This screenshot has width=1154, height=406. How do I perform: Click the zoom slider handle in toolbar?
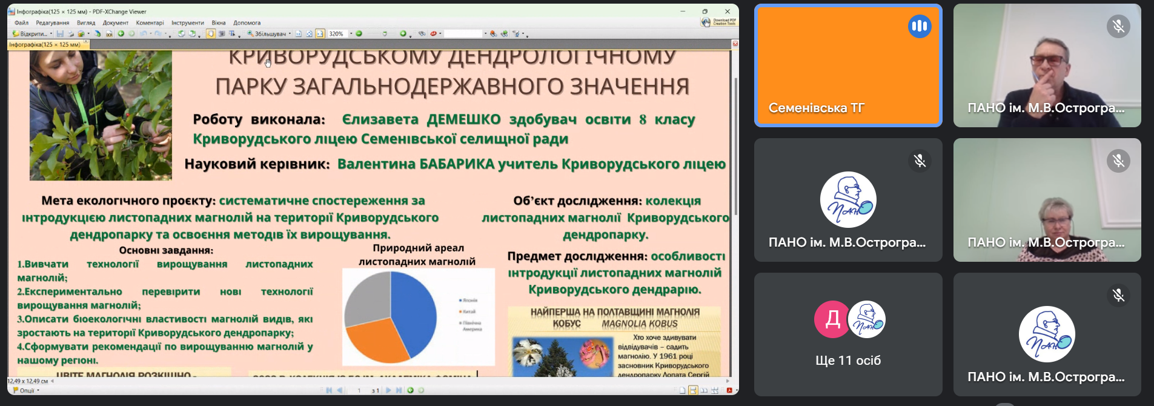click(x=385, y=34)
